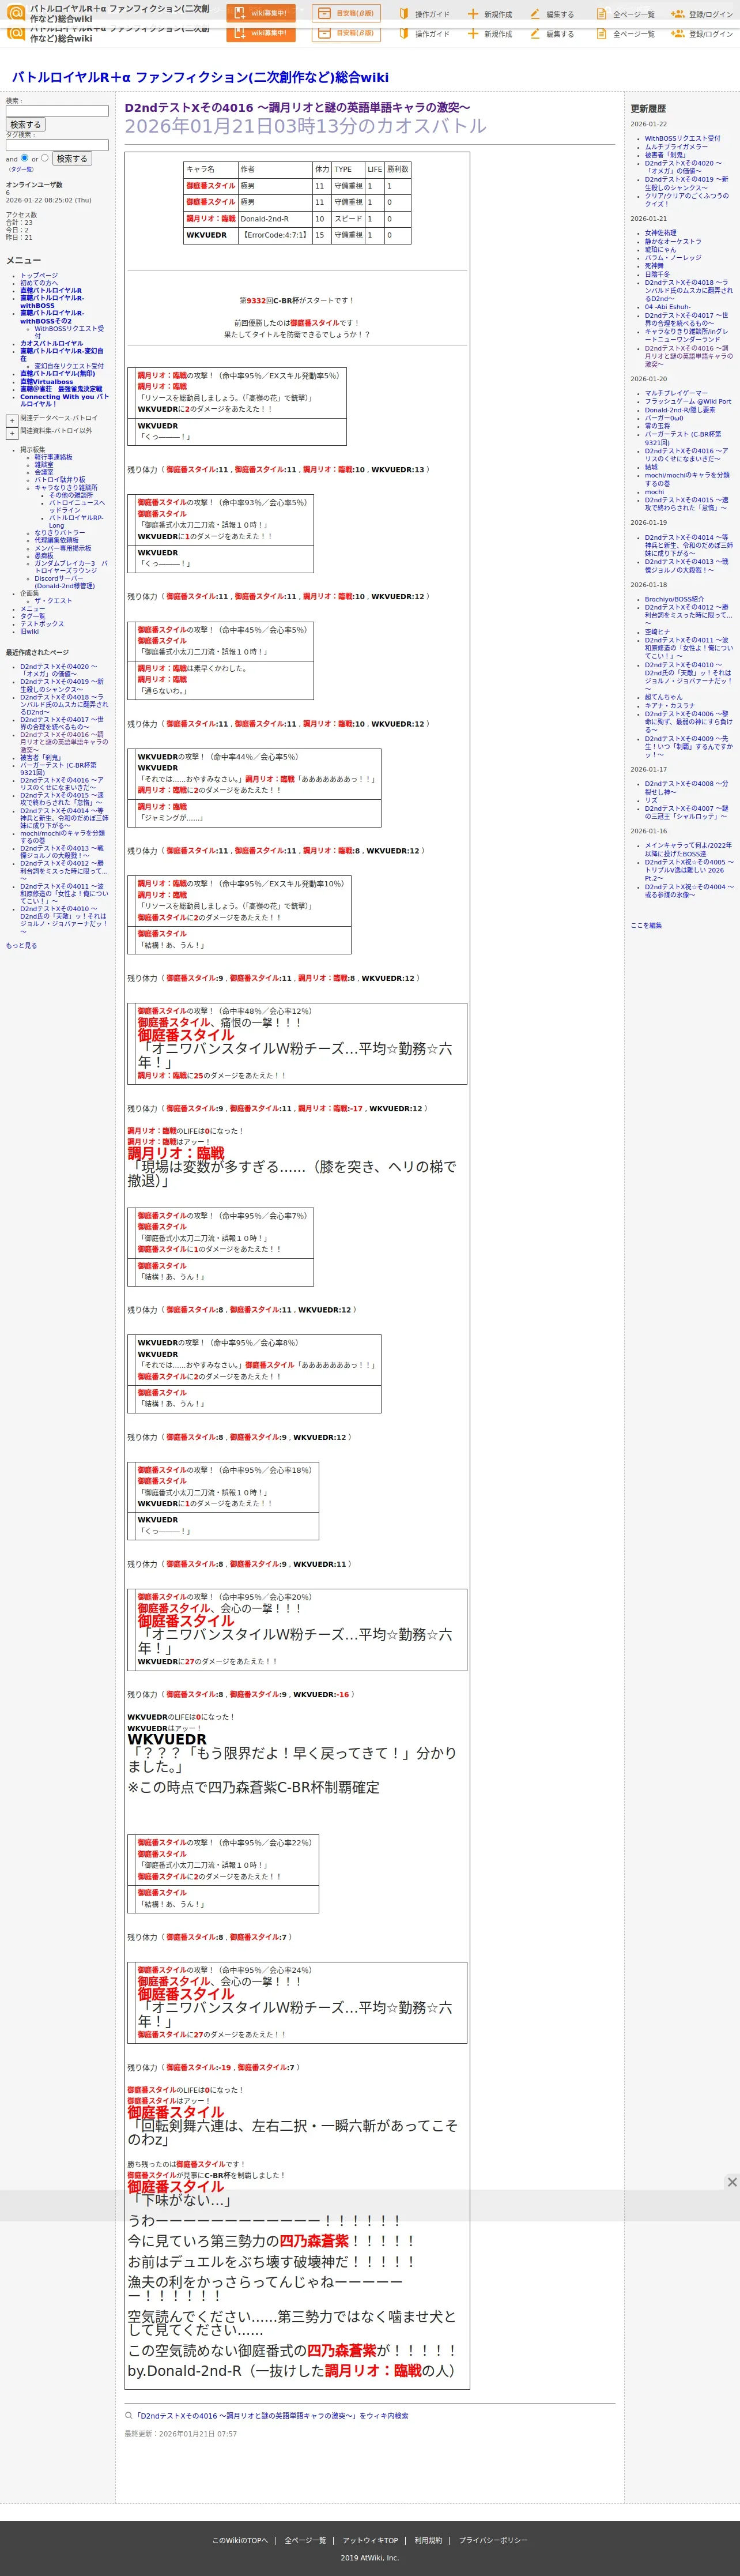Open the (タグ一覧) link under tag search

(x=21, y=169)
